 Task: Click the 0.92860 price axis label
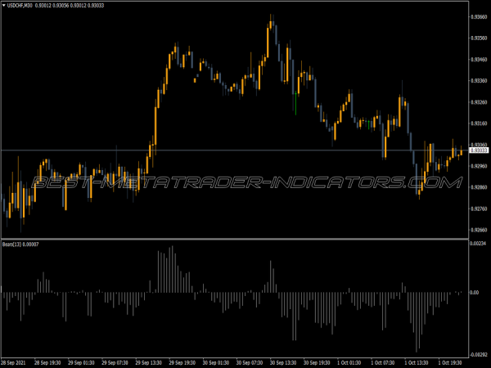[x=479, y=187]
